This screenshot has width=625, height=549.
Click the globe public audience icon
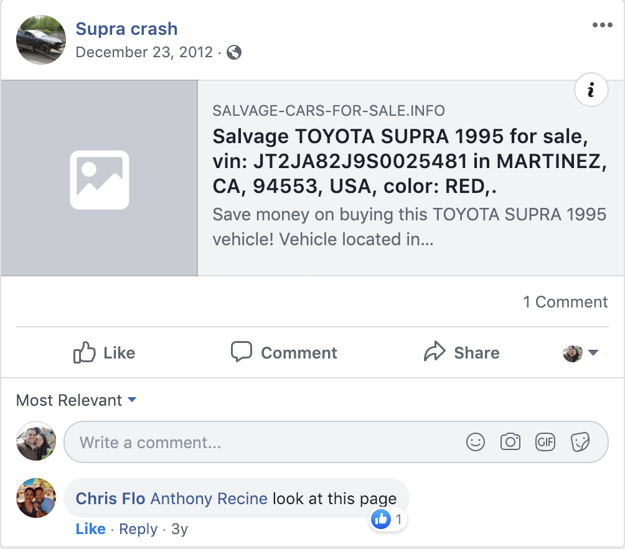coord(234,52)
